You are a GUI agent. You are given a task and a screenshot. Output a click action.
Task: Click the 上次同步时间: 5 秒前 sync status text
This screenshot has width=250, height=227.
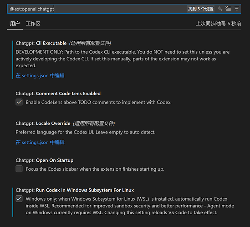pos(219,24)
